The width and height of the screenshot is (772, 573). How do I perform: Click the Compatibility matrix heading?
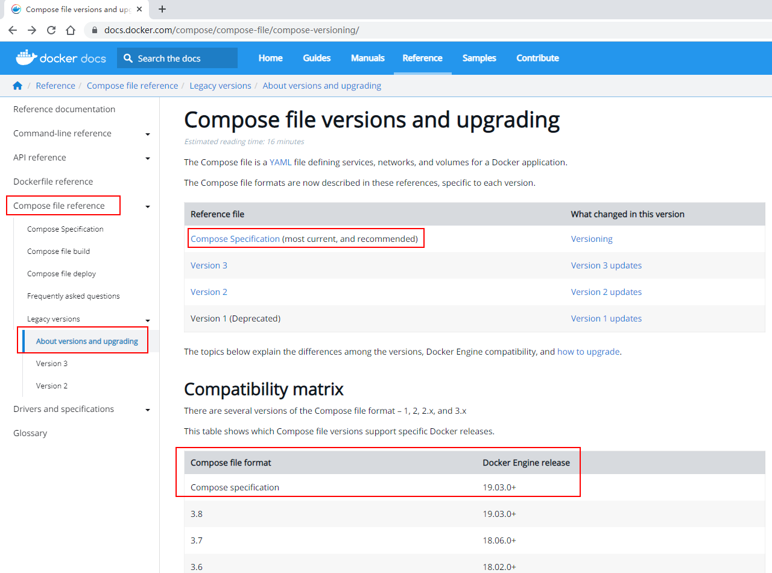point(264,389)
